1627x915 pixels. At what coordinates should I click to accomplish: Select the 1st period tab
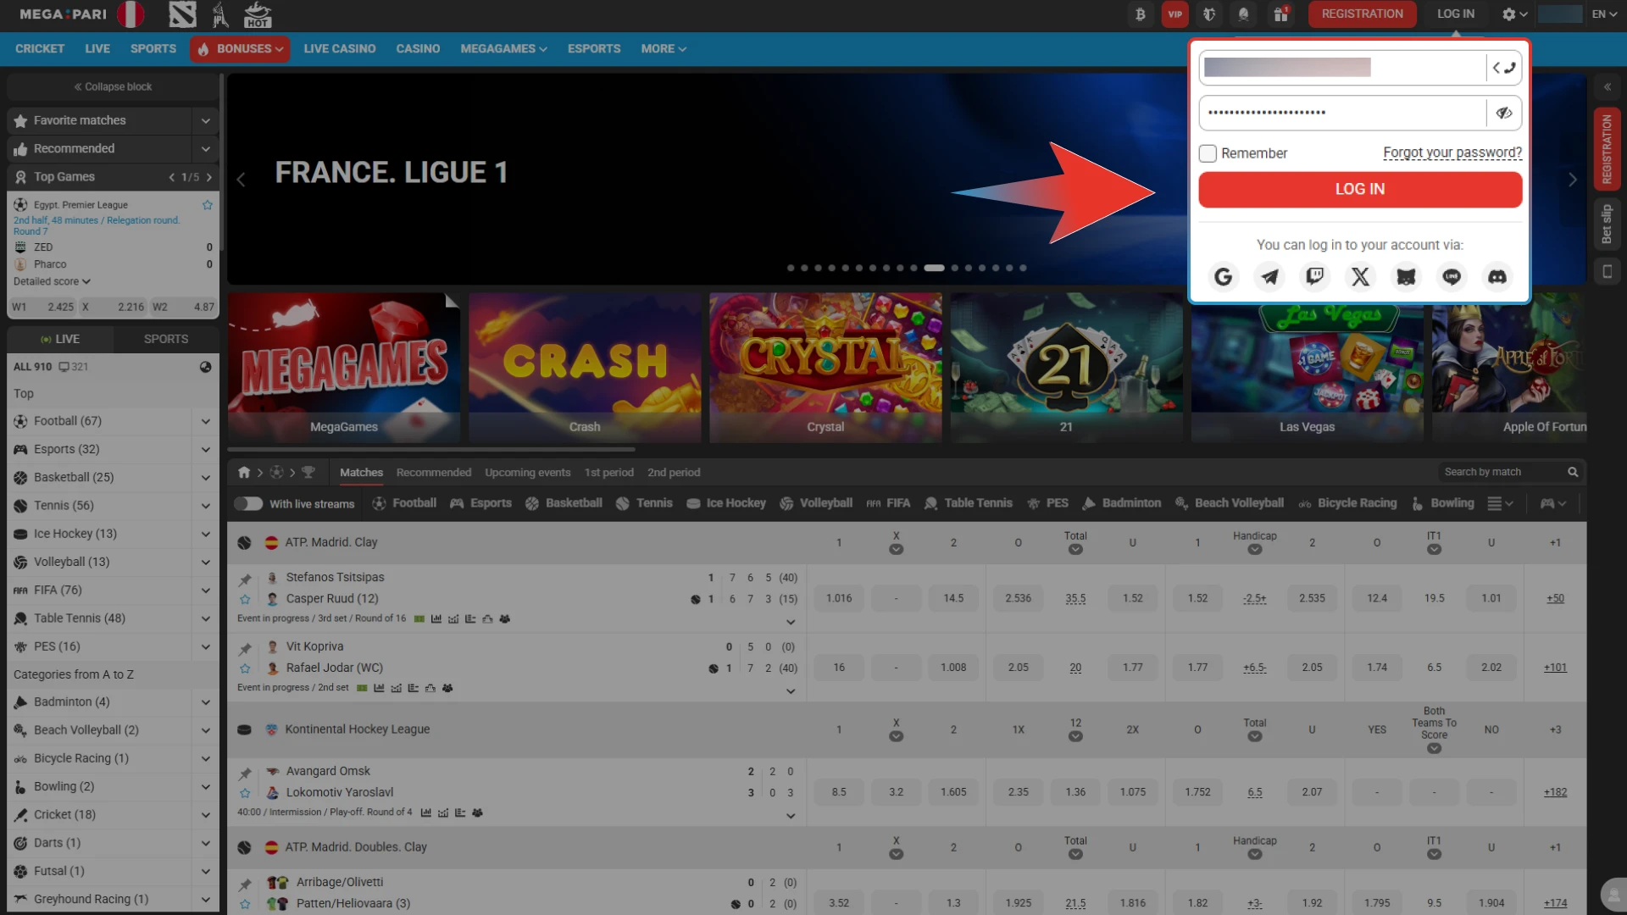pos(608,473)
